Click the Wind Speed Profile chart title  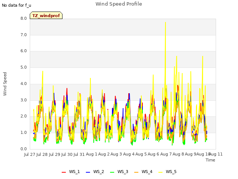pyautogui.click(x=119, y=4)
